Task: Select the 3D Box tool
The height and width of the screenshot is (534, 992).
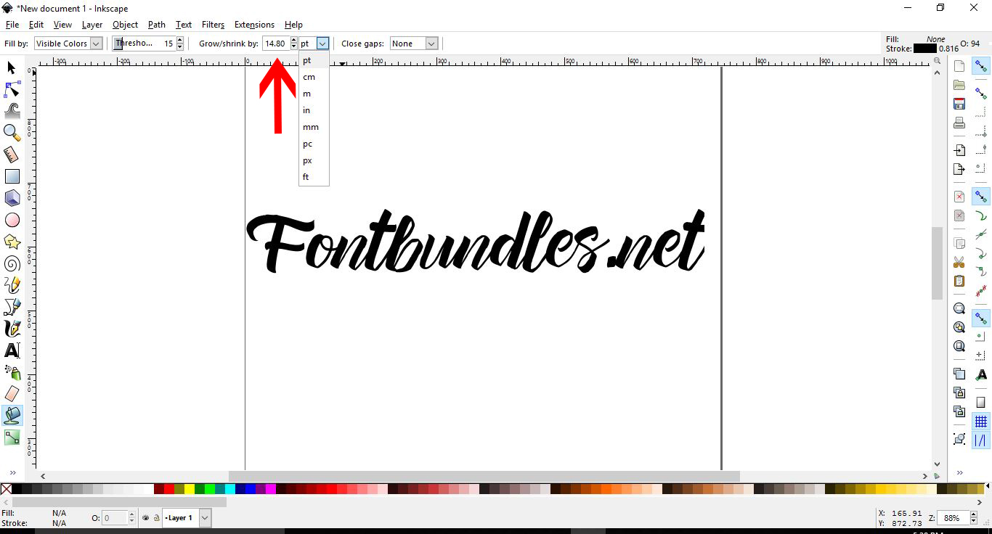Action: coord(12,198)
